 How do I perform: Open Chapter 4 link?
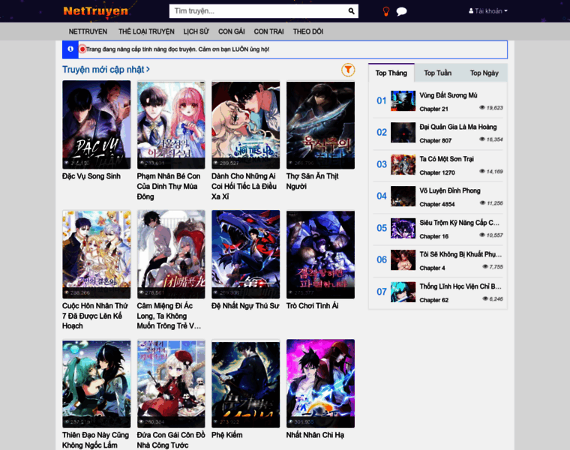coord(432,268)
